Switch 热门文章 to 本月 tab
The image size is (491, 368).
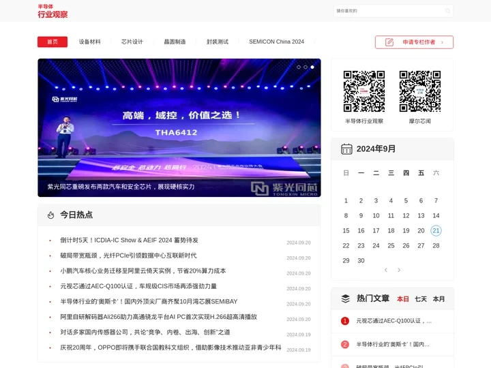(438, 299)
